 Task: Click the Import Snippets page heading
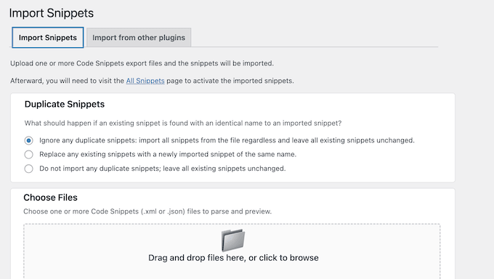coord(52,13)
